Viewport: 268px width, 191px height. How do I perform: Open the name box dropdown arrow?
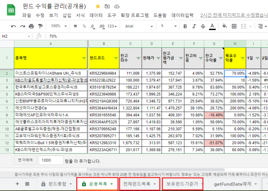pos(29,36)
